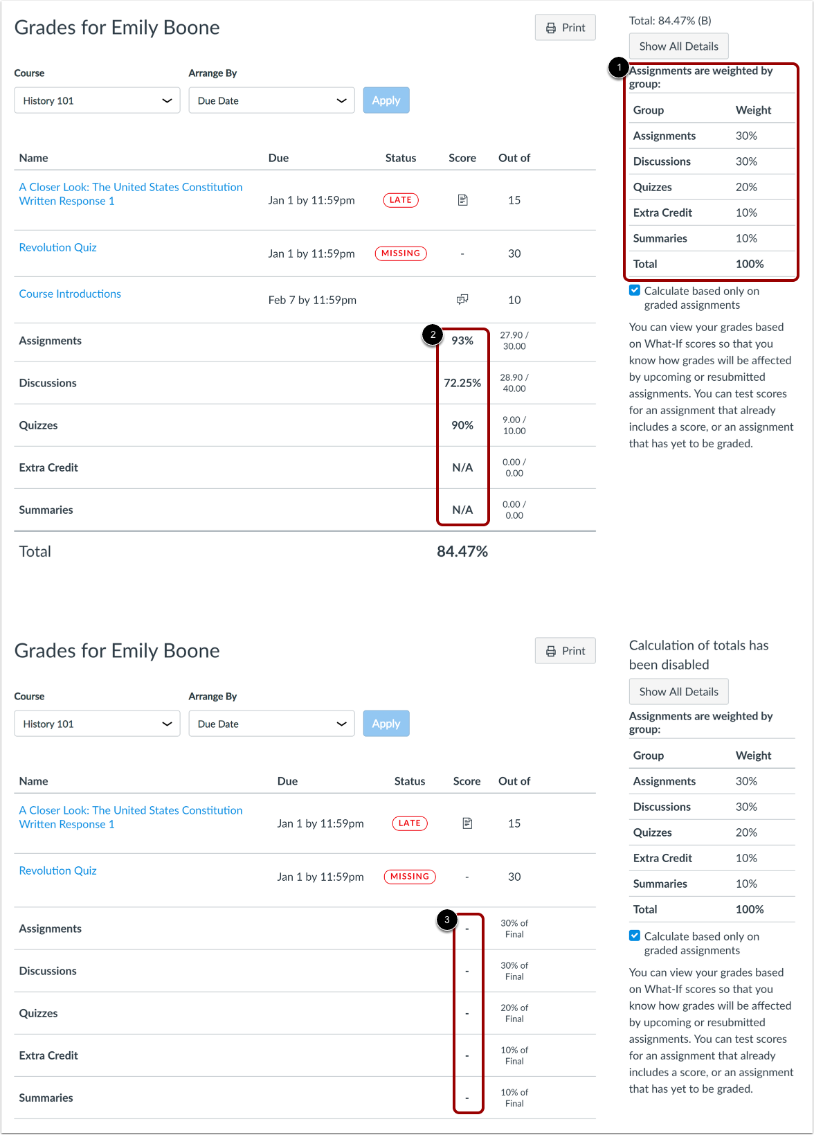Click the text submission icon in the top grades table
The height and width of the screenshot is (1135, 814).
pos(462,200)
